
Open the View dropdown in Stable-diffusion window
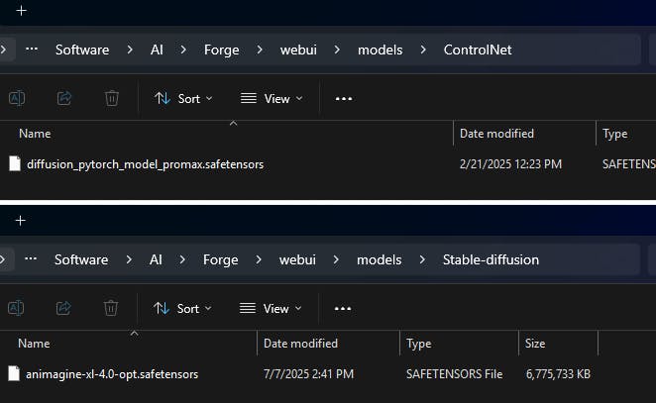(x=272, y=308)
